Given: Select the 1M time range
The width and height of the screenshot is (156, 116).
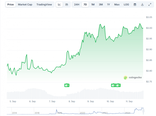Looking at the screenshot, I should [x=93, y=5].
